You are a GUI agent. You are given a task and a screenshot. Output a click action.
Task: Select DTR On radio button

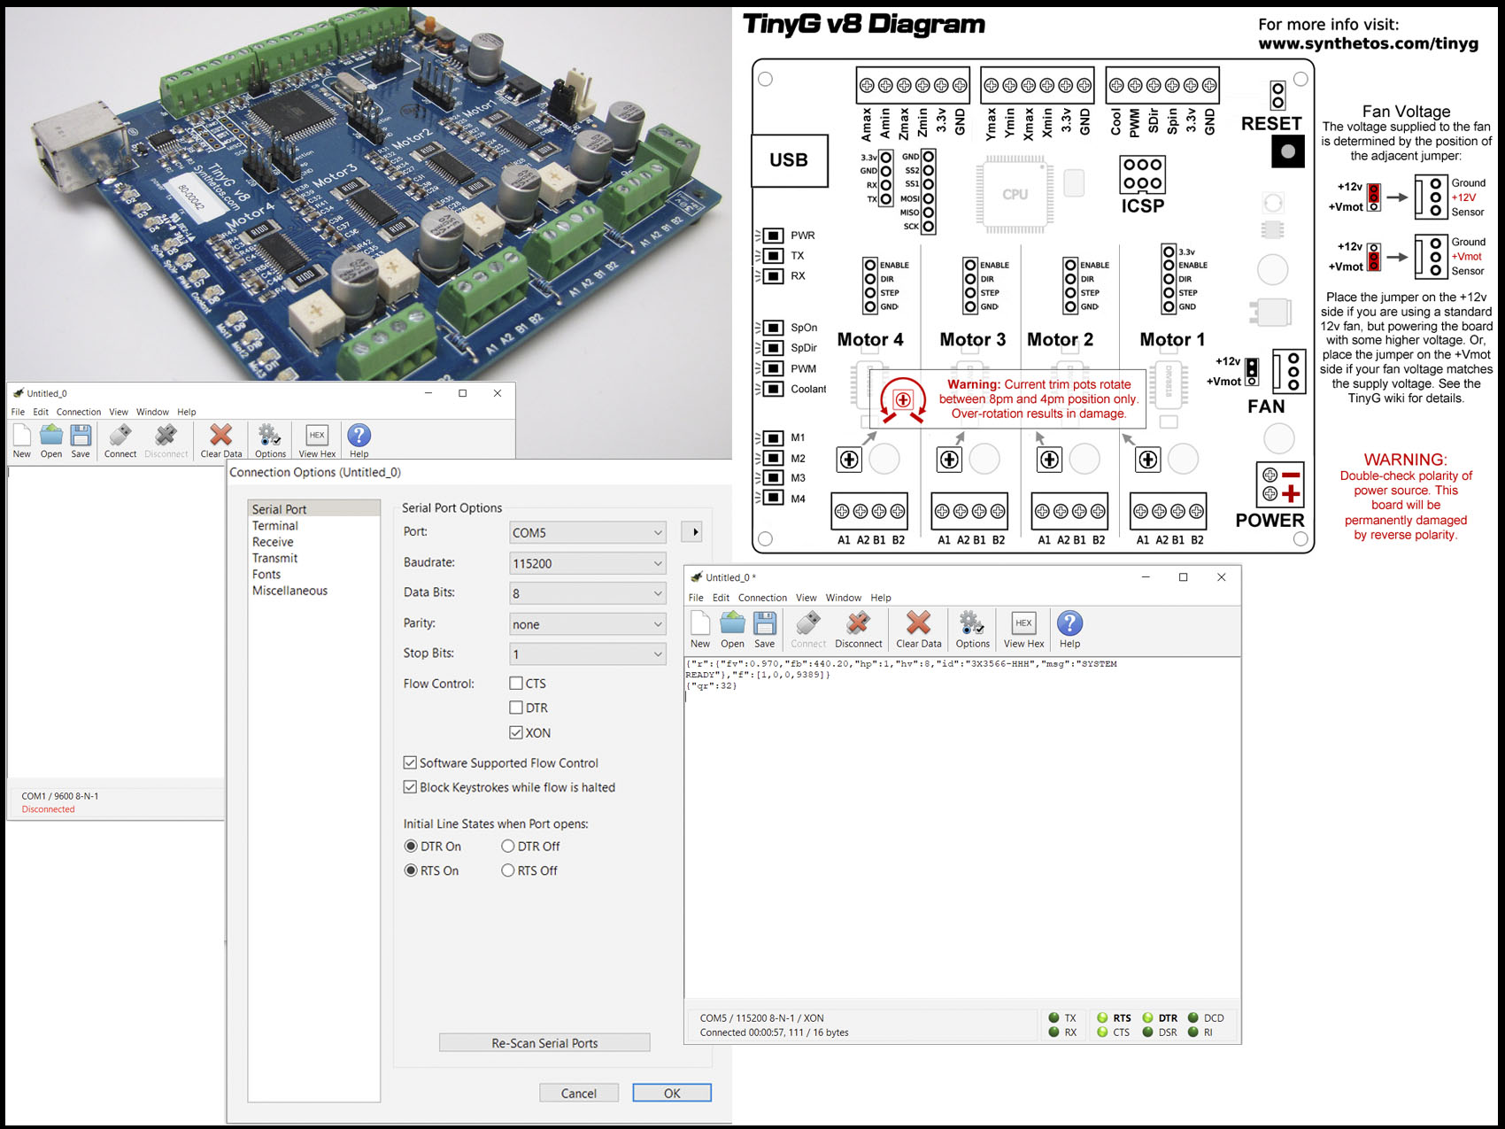[x=411, y=846]
